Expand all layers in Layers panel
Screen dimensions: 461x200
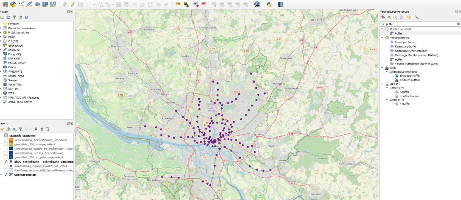pyautogui.click(x=35, y=129)
